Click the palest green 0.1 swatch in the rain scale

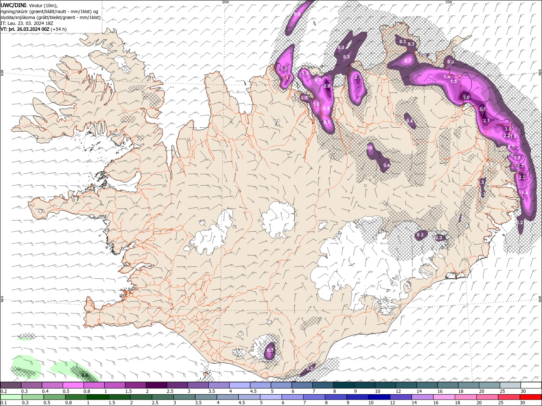pyautogui.click(x=11, y=397)
